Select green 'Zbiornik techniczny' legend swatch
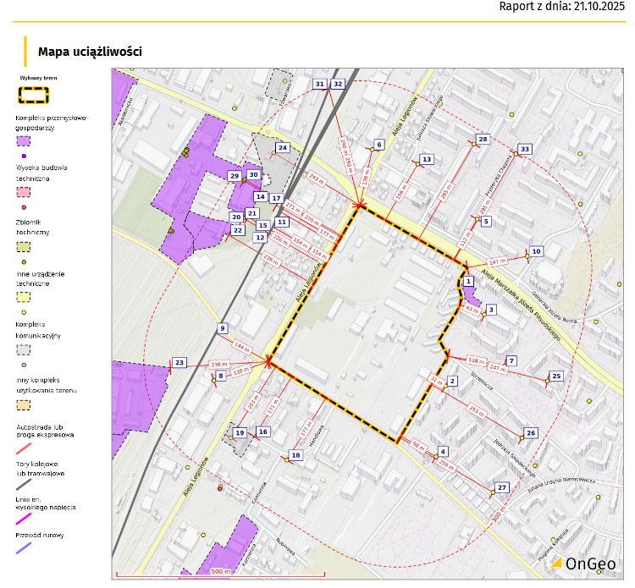Image resolution: width=635 pixels, height=588 pixels. click(x=23, y=246)
